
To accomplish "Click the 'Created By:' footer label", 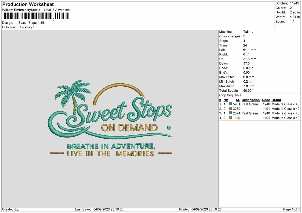I will click(10, 209).
